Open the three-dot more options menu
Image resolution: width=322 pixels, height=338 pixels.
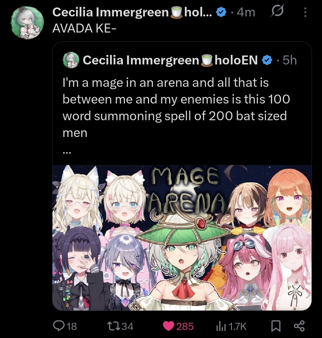coord(305,12)
